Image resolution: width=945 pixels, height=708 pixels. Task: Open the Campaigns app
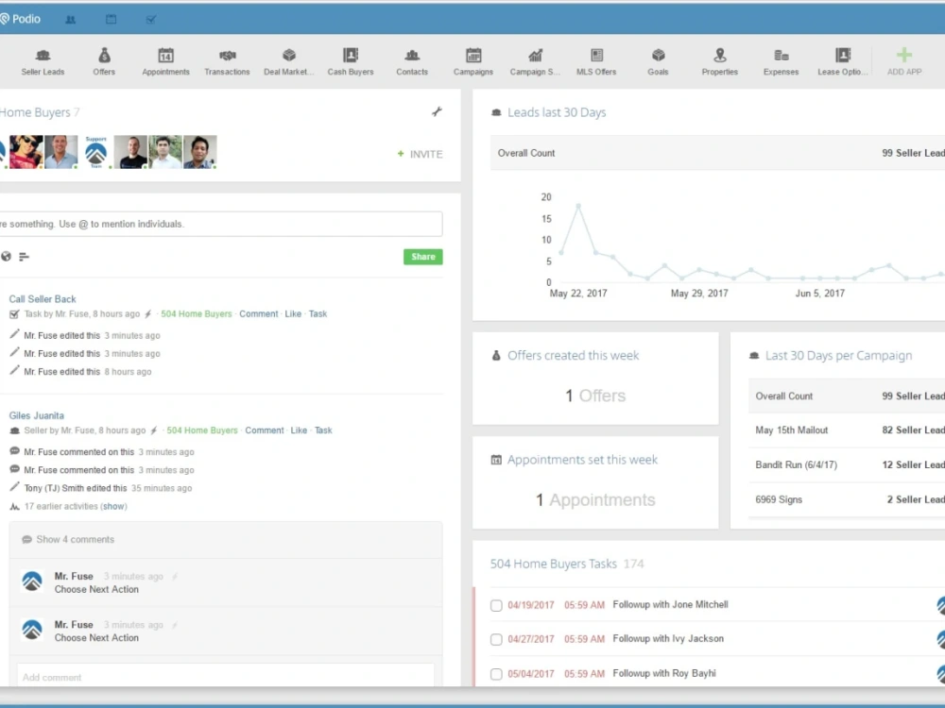click(473, 62)
